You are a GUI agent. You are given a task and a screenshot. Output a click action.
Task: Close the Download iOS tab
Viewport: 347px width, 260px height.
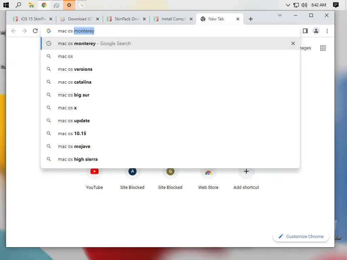97,19
